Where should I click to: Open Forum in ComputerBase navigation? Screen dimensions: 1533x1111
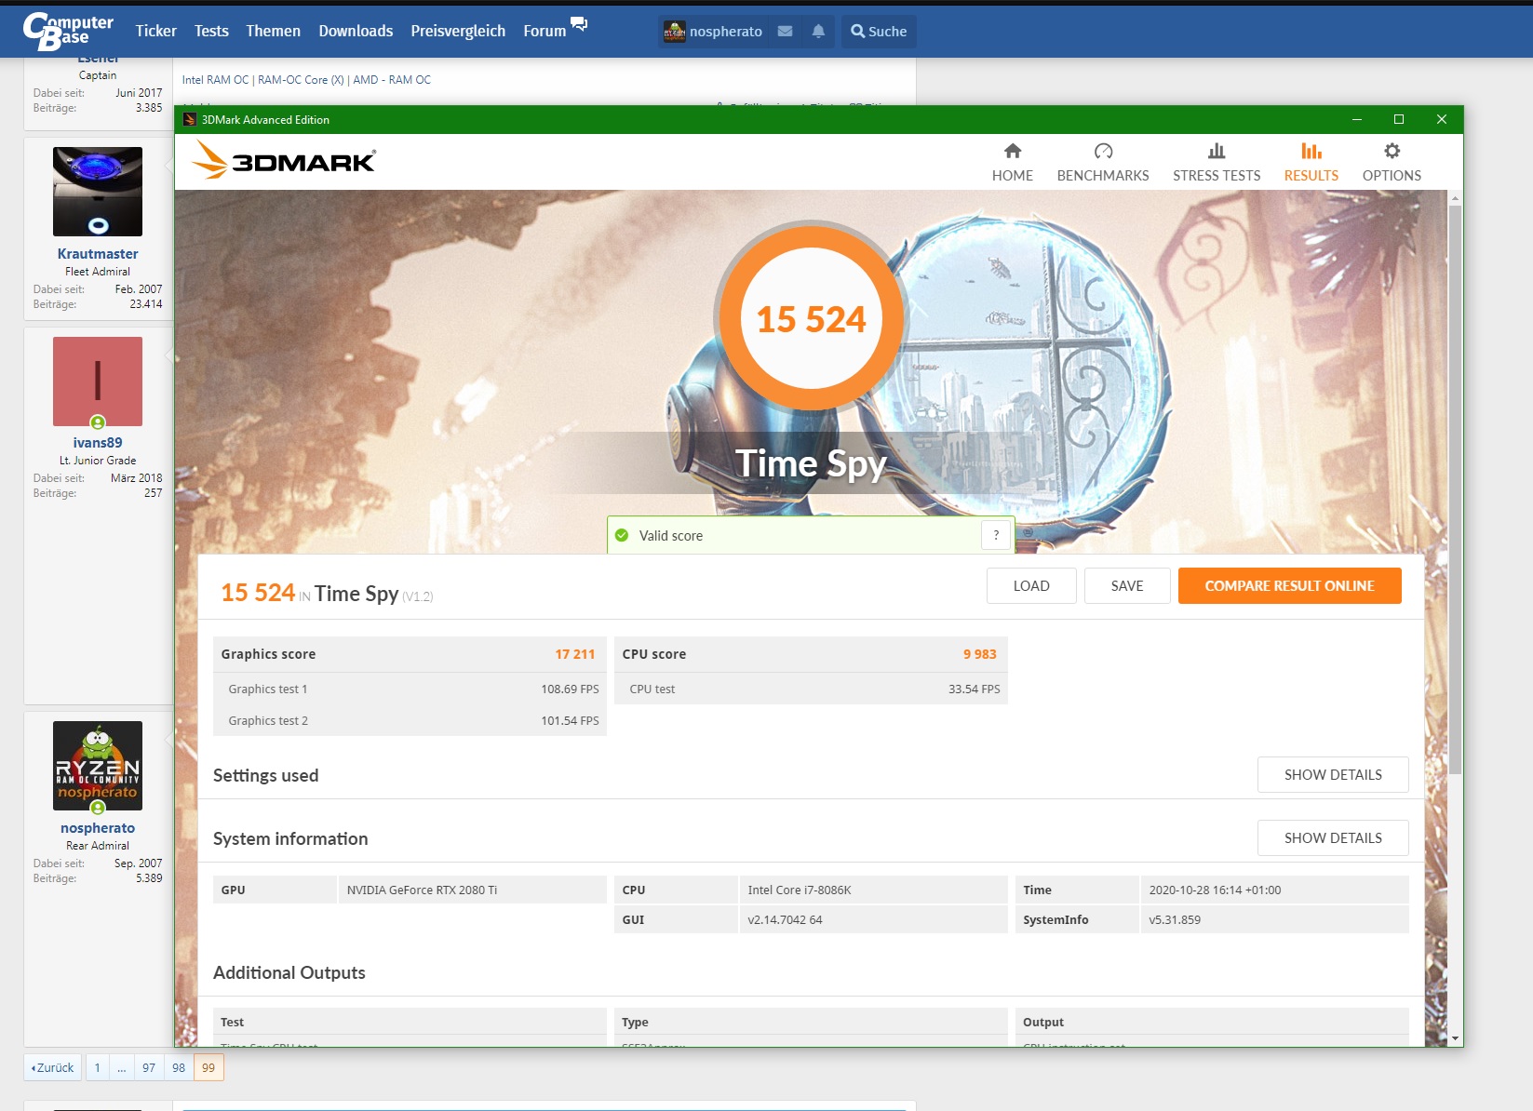545,31
